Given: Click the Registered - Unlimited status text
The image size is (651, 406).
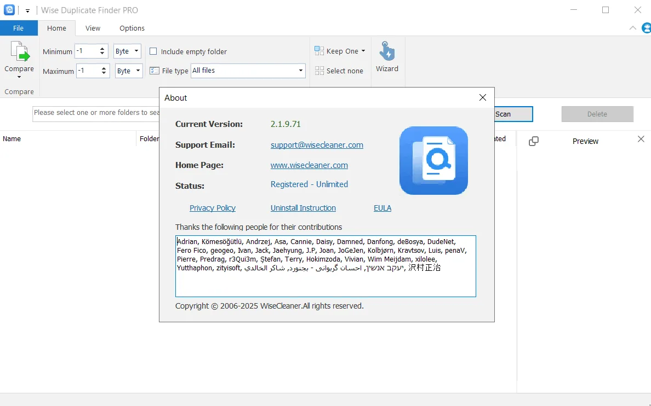Looking at the screenshot, I should pyautogui.click(x=309, y=184).
